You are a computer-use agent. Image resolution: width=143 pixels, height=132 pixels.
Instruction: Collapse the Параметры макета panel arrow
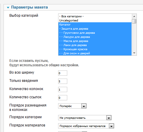point(8,8)
